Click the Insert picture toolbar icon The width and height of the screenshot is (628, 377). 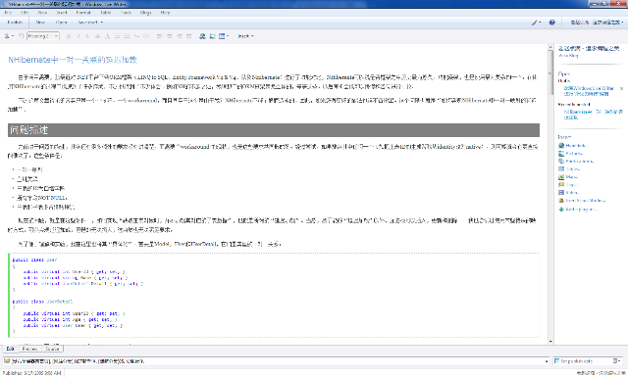pos(212,36)
